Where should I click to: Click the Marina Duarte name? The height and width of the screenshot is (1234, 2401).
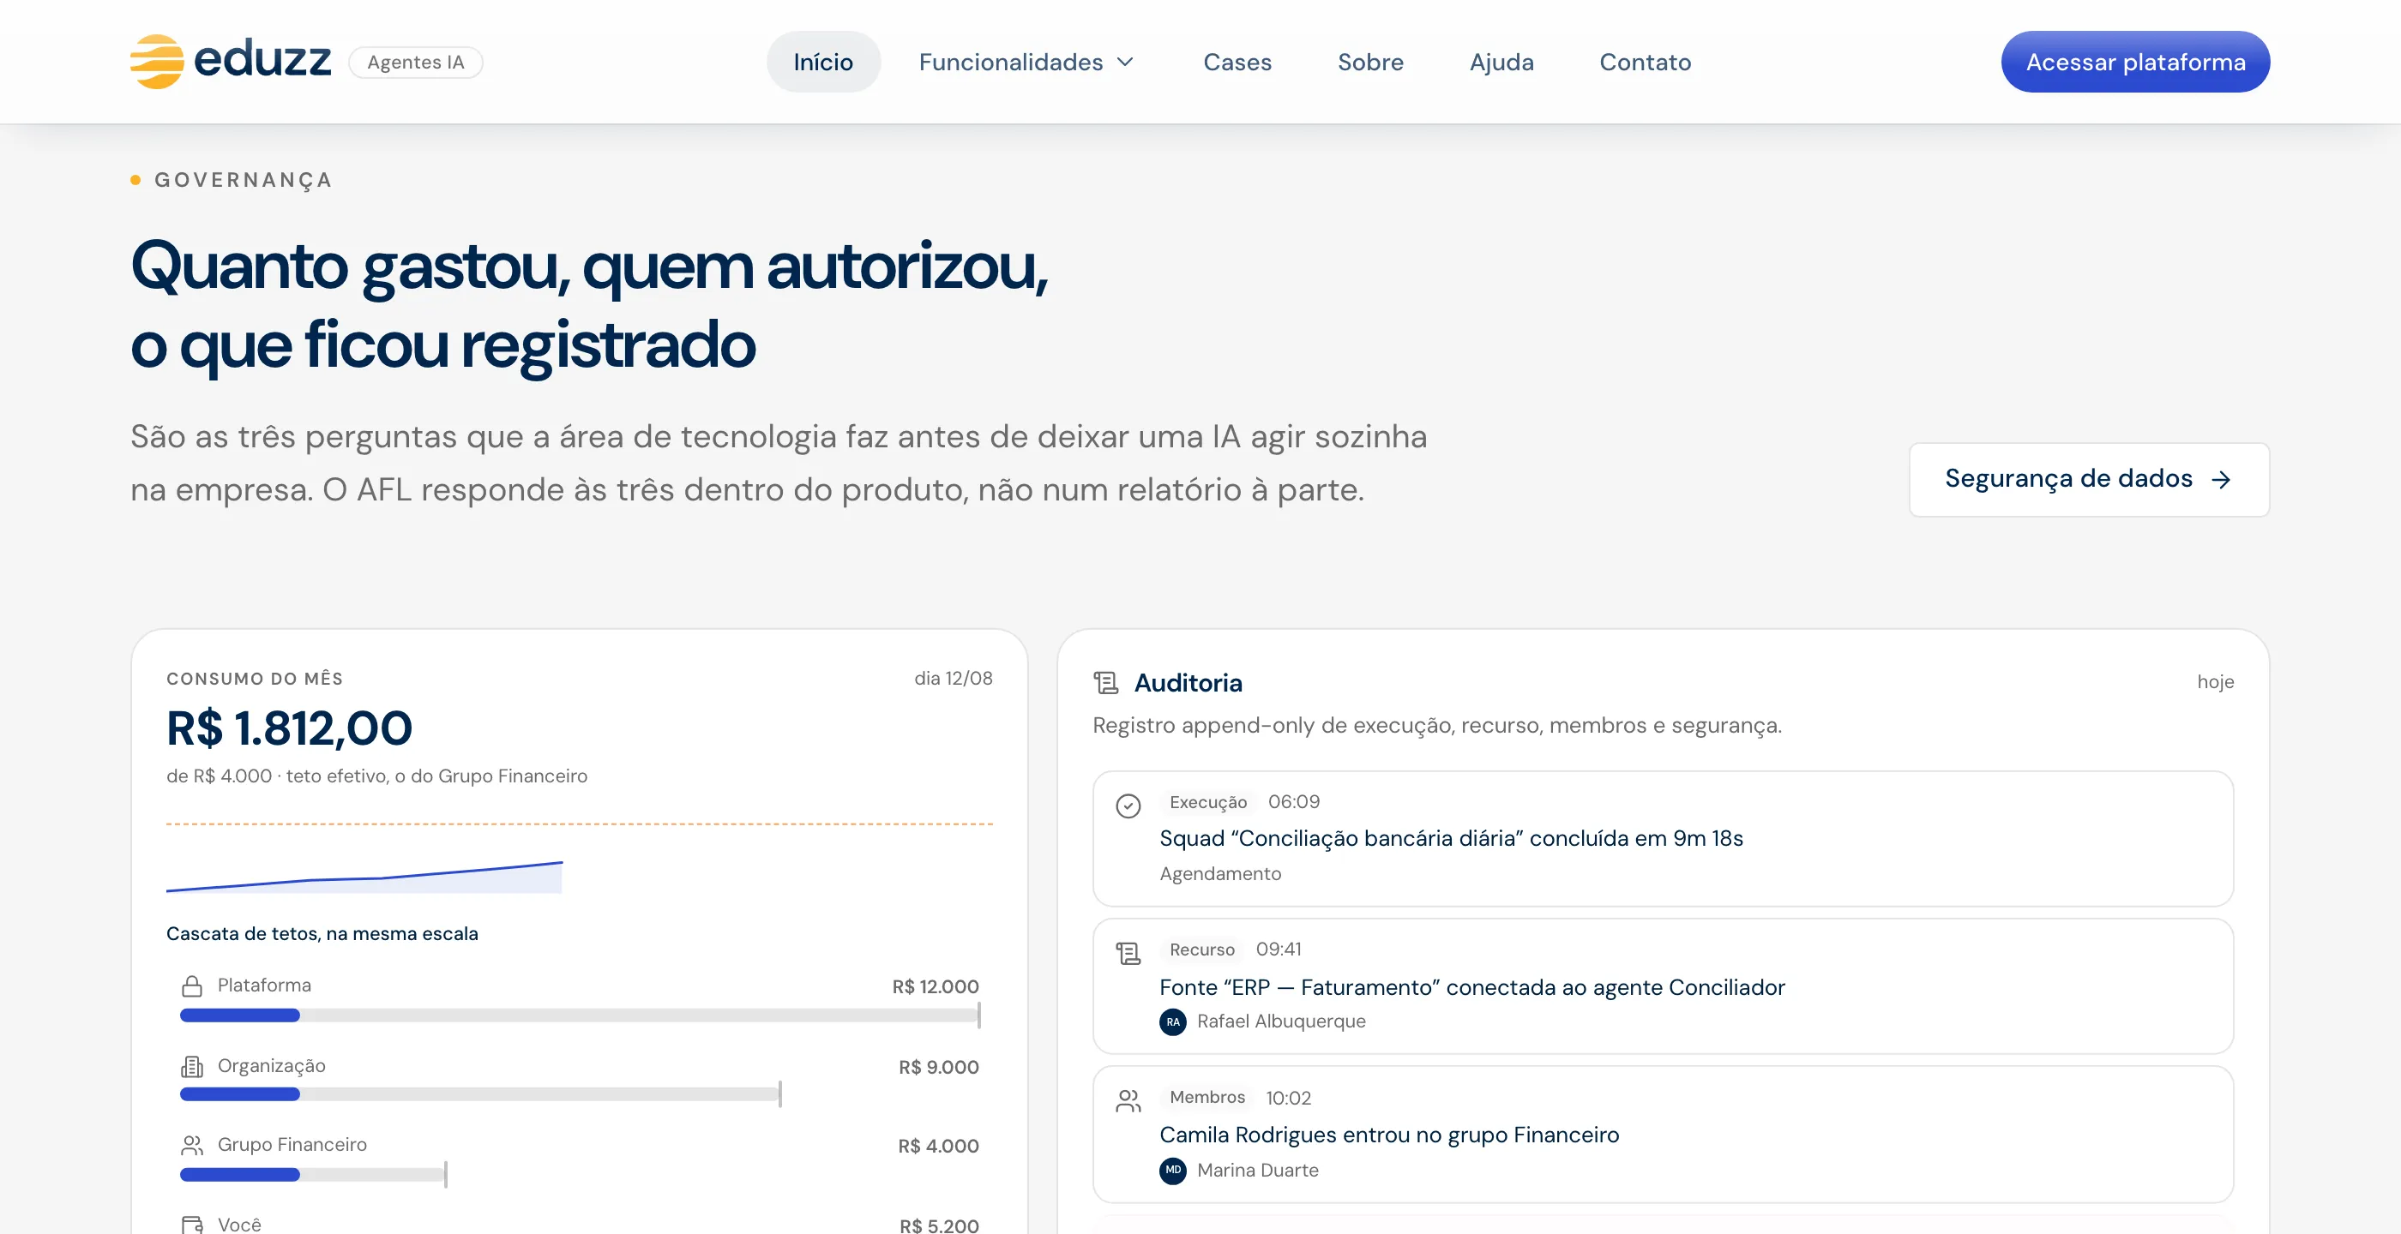coord(1257,1171)
